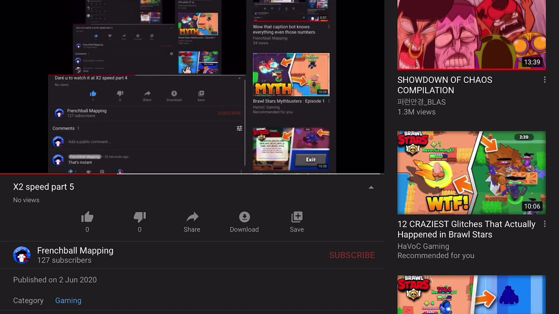
Task: Select the '1.3M views' text
Action: point(417,112)
